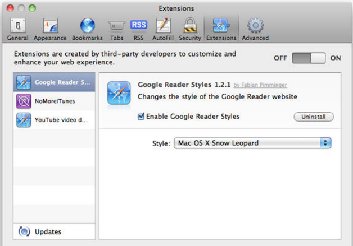Open the General preferences pane

(18, 30)
